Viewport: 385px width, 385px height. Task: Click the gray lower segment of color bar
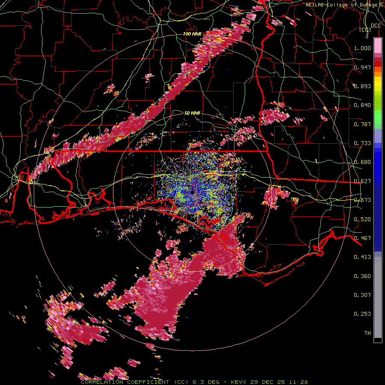(x=378, y=297)
